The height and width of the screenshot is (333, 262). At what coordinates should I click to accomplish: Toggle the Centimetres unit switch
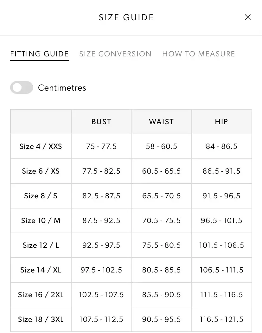[x=22, y=88]
